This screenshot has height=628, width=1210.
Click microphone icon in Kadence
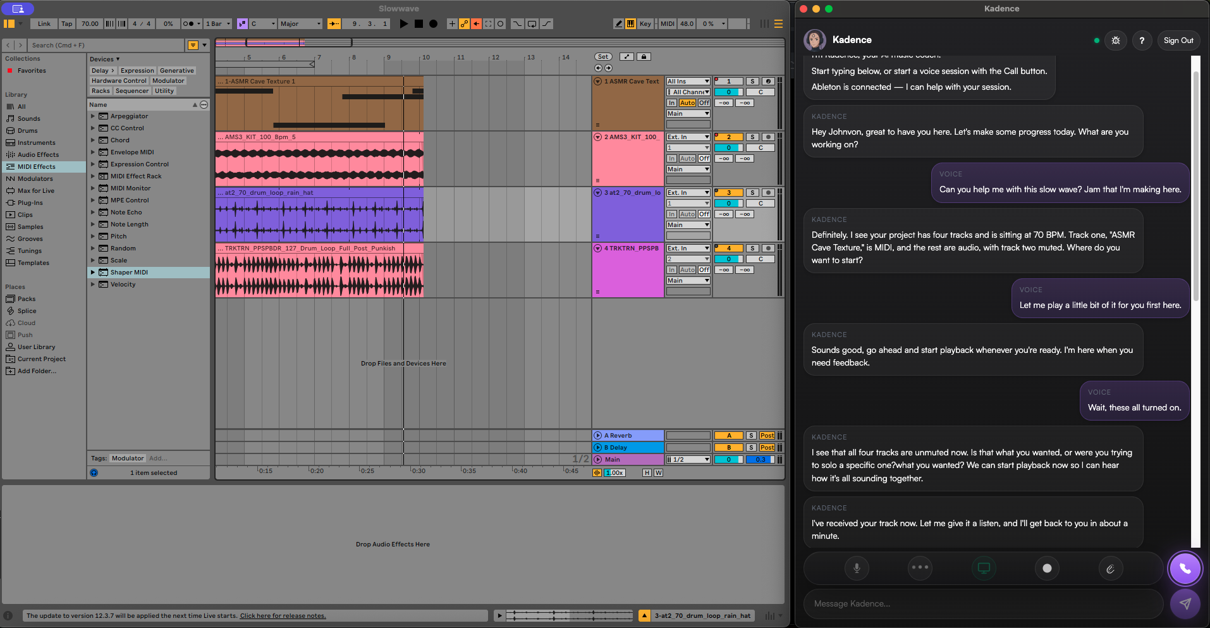857,568
